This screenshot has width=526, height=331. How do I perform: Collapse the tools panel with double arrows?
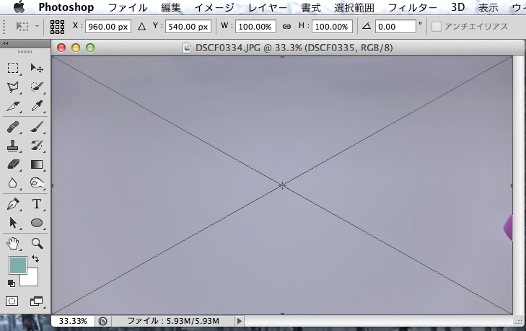[x=5, y=43]
